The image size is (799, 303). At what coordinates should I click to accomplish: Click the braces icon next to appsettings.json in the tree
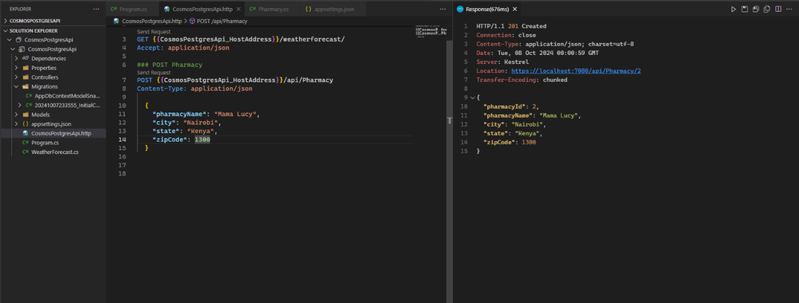pos(26,124)
